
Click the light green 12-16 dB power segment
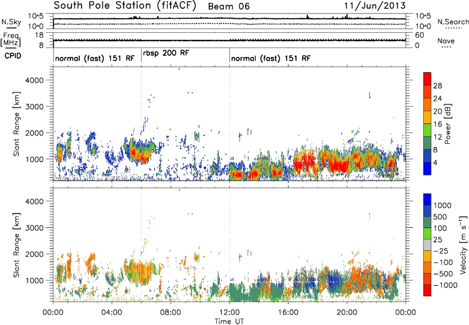[x=427, y=130]
